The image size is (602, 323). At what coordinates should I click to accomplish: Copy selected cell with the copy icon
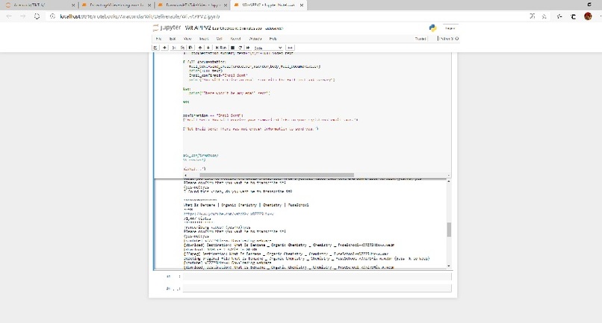(x=182, y=48)
